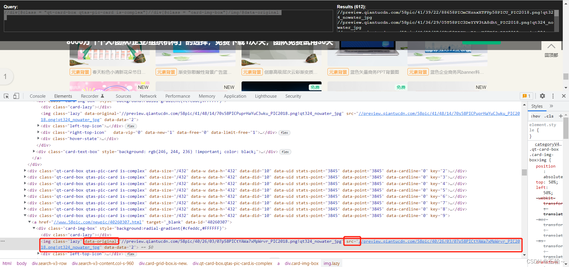Open the Application tab

tap(235, 96)
